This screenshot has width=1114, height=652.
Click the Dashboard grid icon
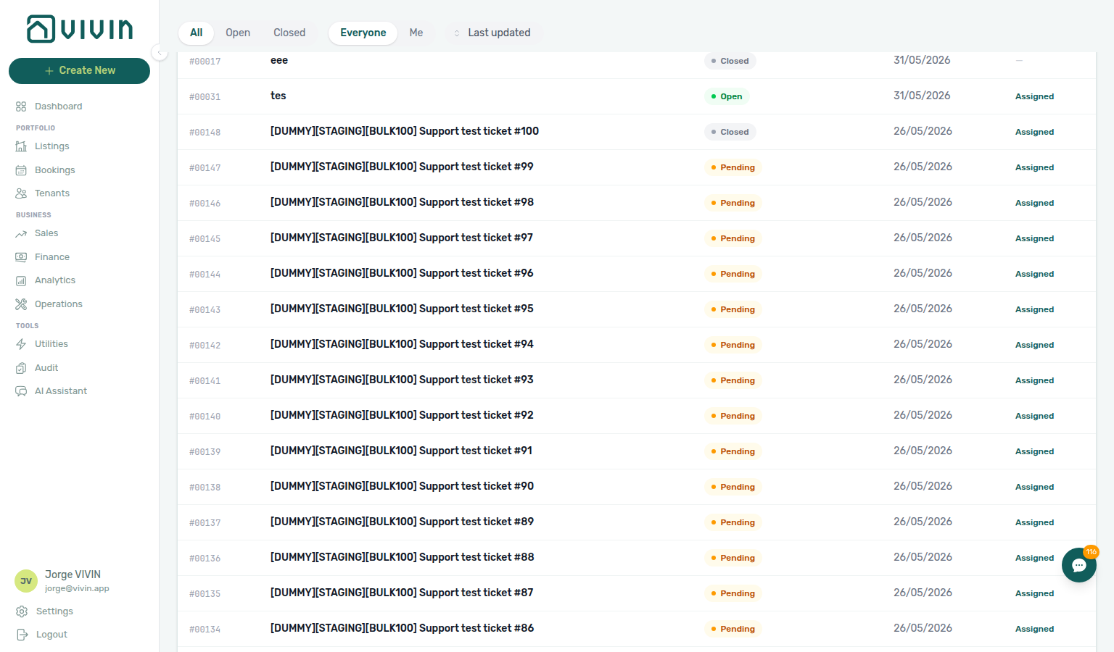(21, 106)
